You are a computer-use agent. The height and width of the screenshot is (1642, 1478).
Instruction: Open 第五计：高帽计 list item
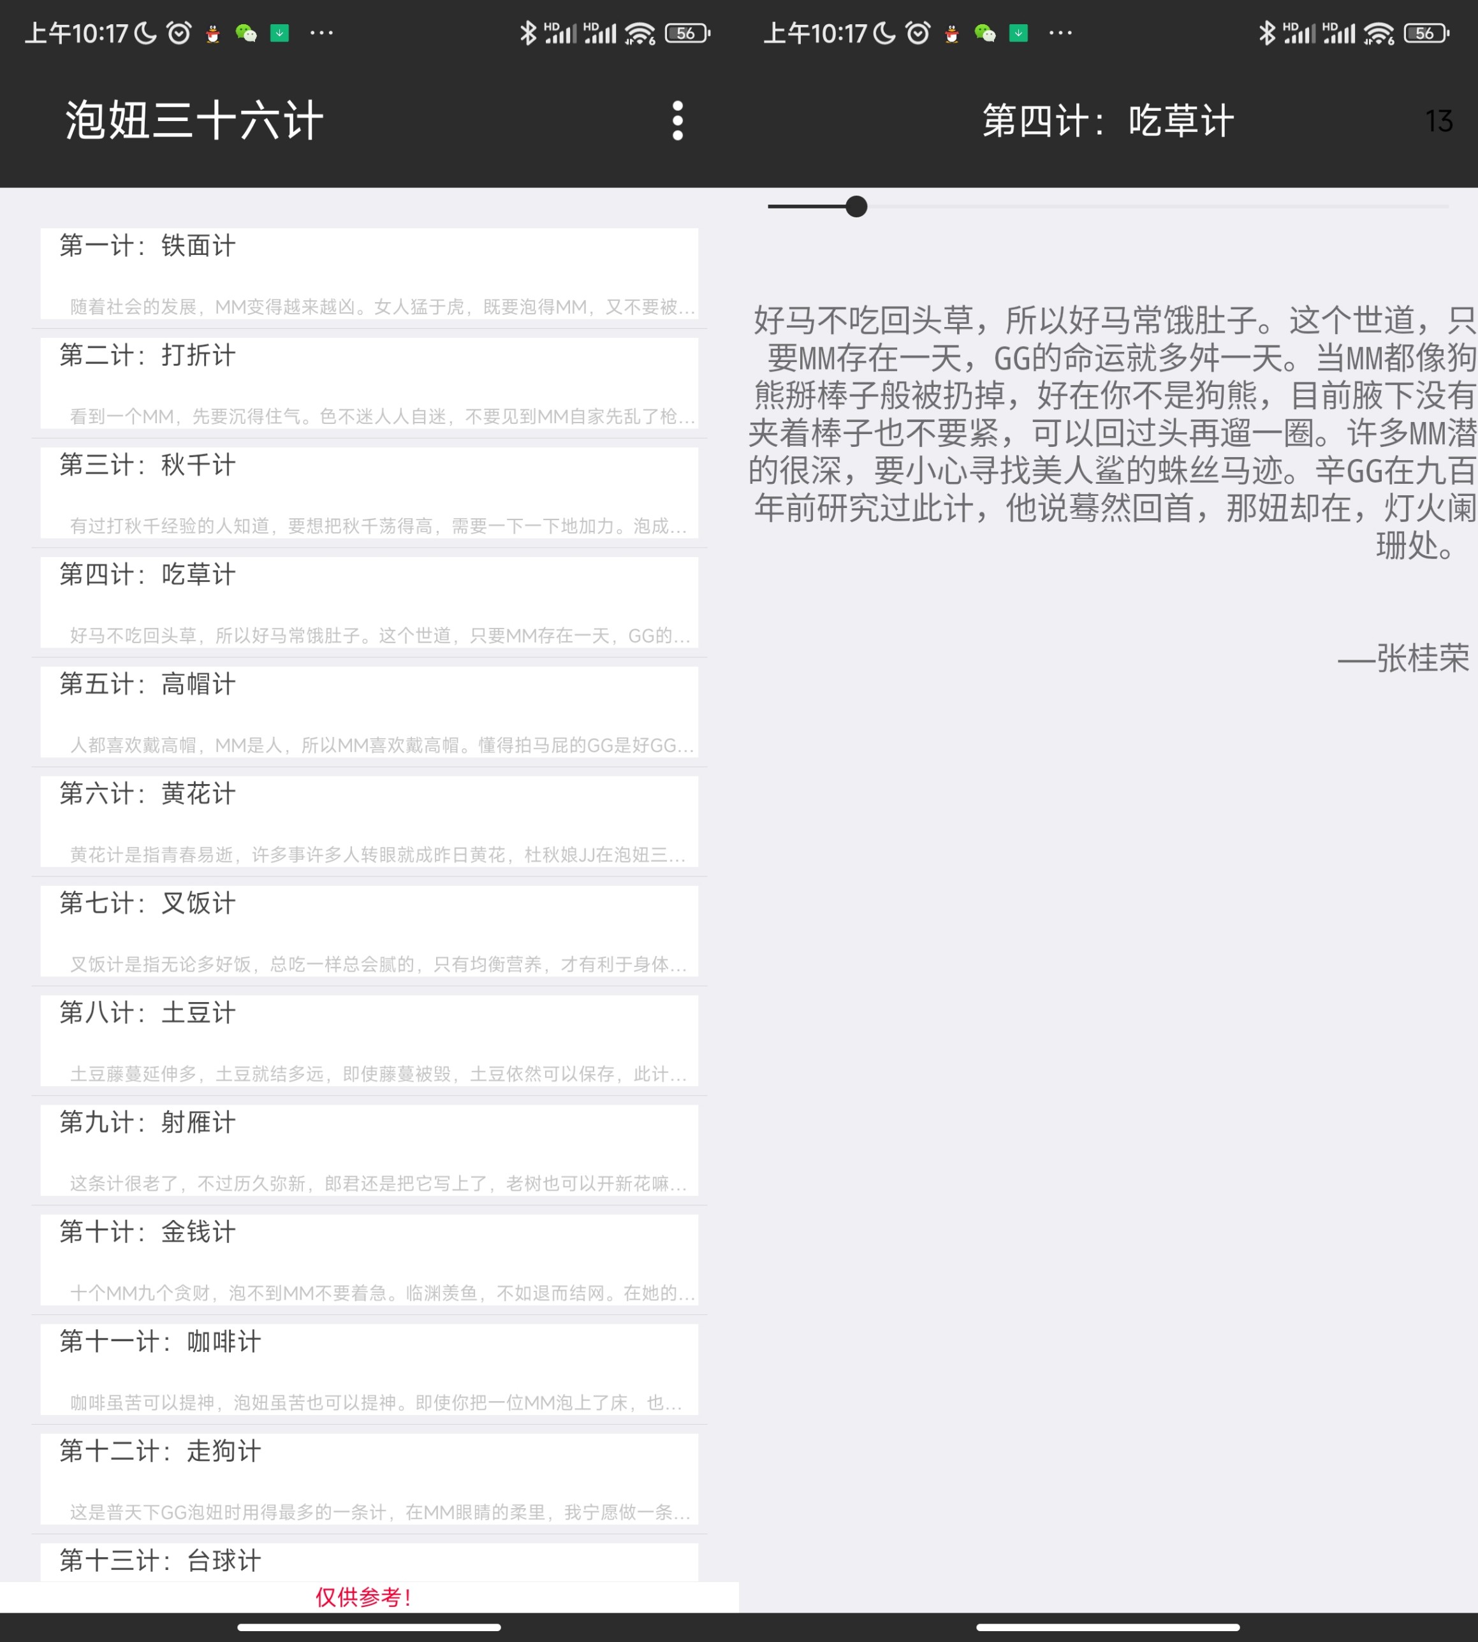(x=370, y=712)
